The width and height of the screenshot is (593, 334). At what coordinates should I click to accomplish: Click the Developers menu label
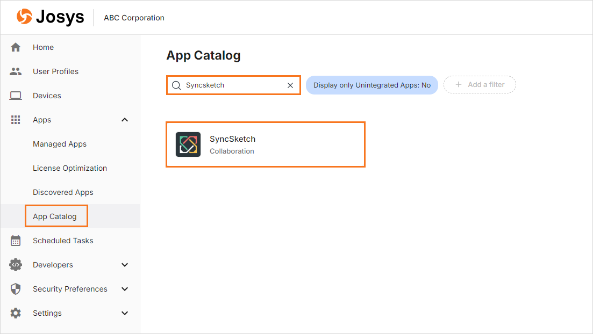53,265
